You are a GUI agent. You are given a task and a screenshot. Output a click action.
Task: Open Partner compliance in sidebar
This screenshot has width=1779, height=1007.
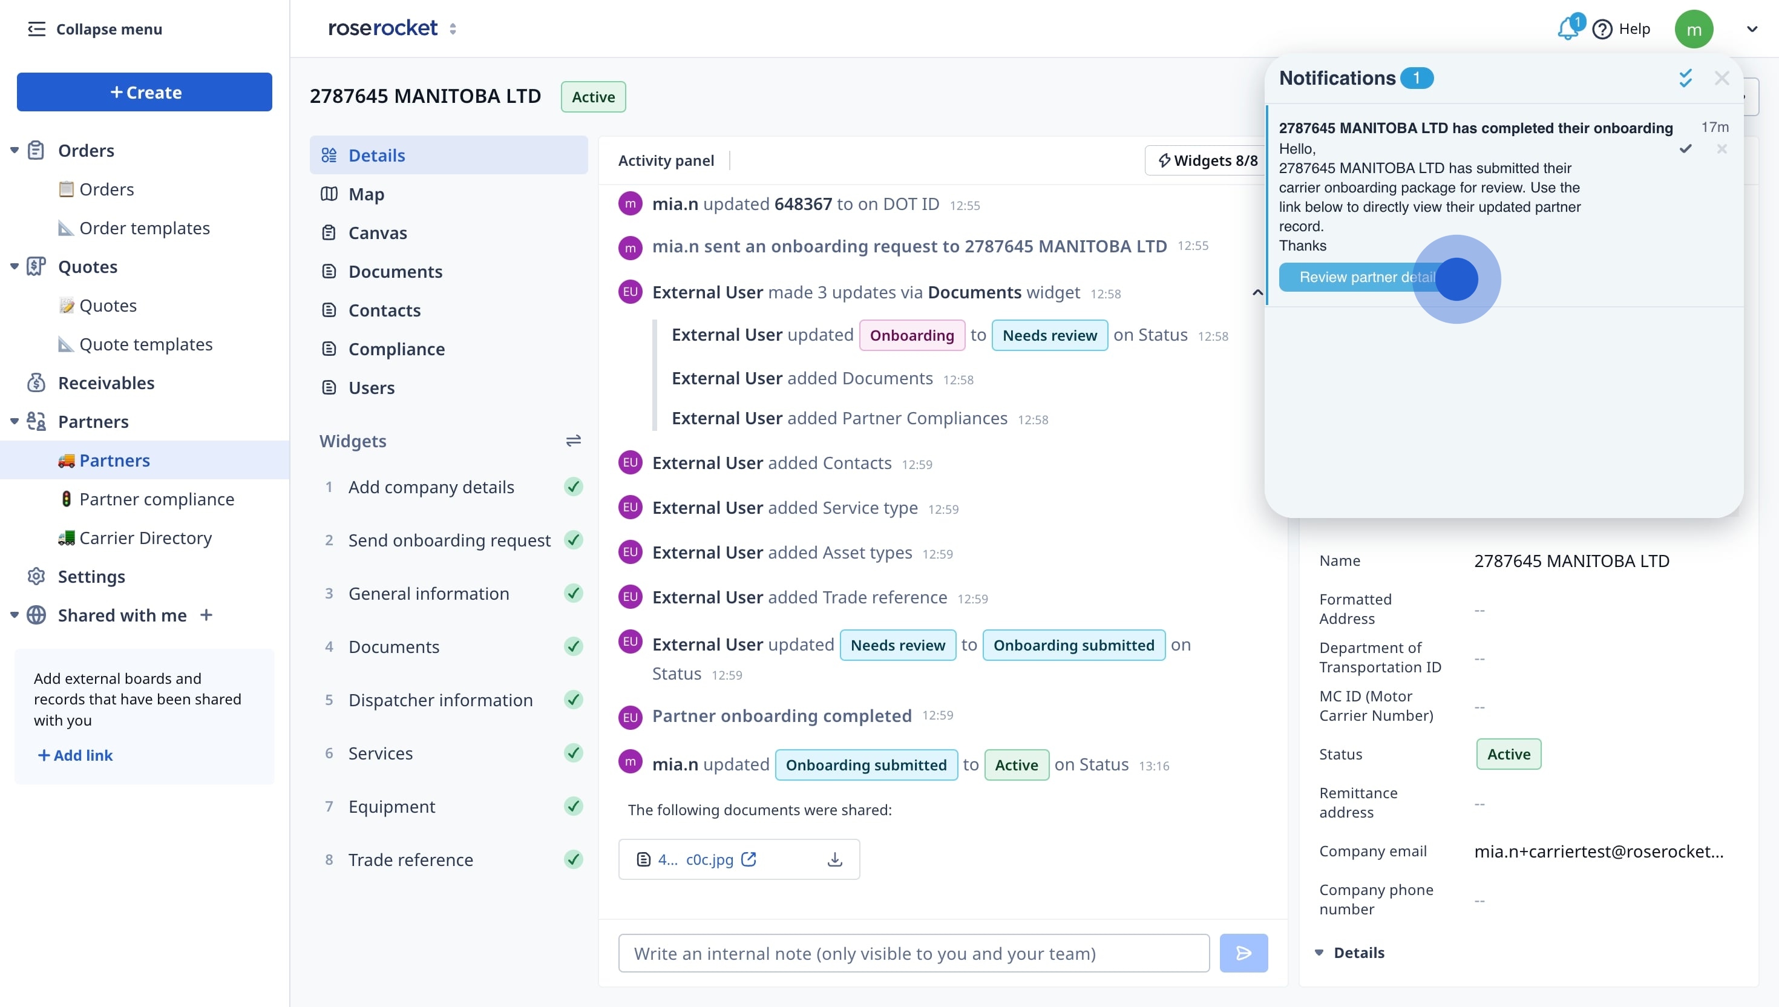[156, 499]
